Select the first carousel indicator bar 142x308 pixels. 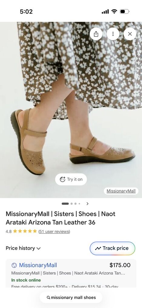point(65,204)
